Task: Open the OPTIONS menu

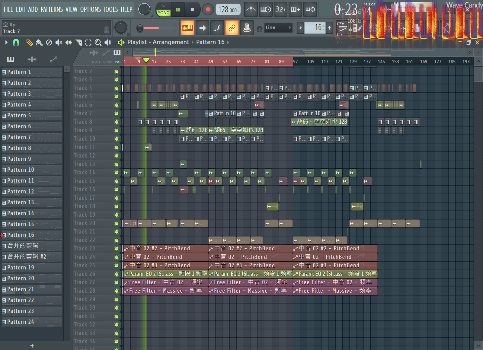Action: coord(91,9)
